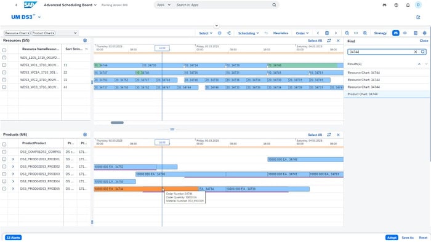Run search with the Find magnifier icon
Image resolution: width=431 pixels, height=242 pixels.
tap(423, 52)
